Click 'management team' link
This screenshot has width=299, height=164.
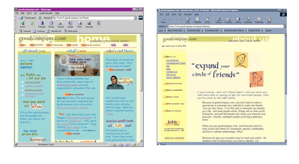176,63
